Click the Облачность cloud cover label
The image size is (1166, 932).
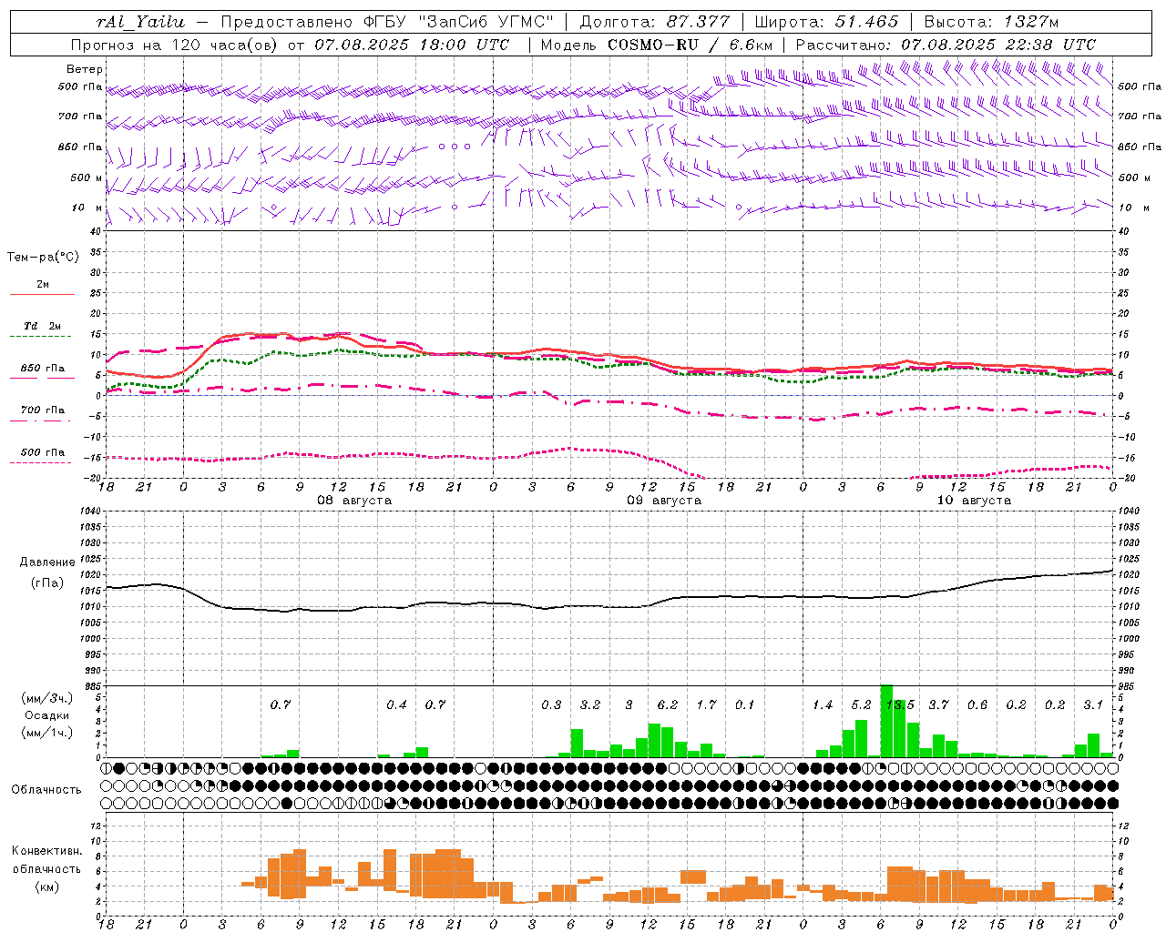(x=46, y=789)
